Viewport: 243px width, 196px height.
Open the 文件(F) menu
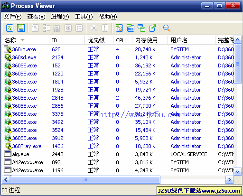12,17
